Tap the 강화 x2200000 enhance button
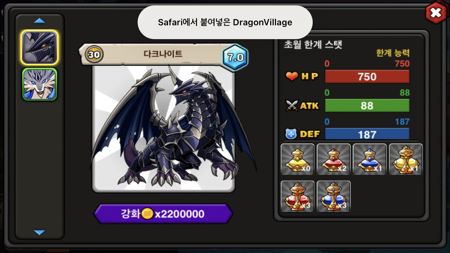Screen dimensions: 450x253 (x=163, y=214)
